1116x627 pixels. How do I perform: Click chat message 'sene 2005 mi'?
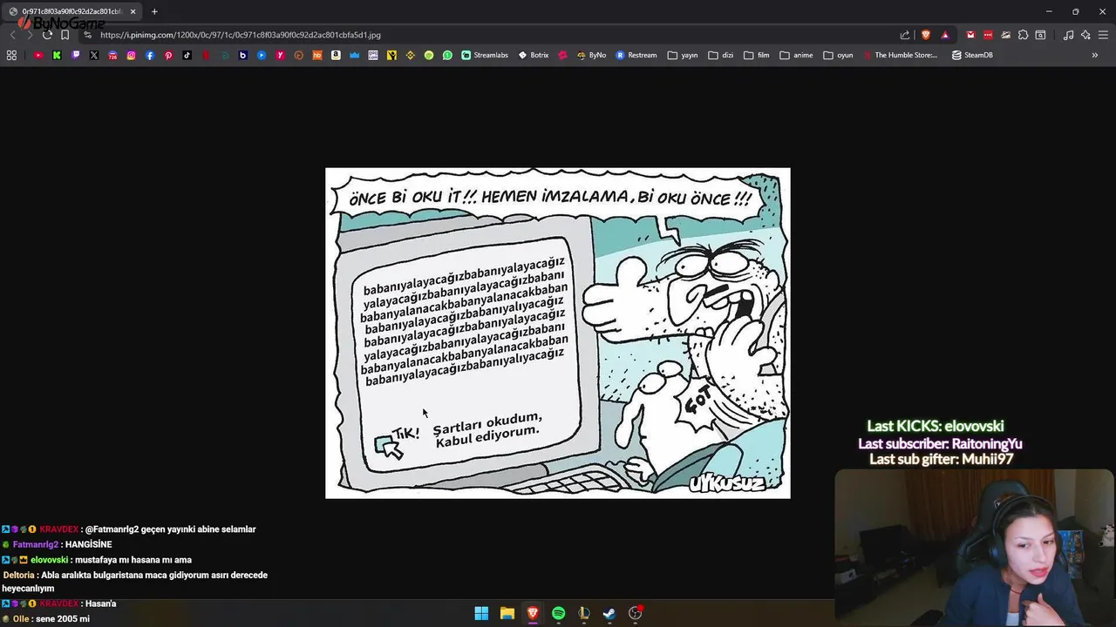pos(61,619)
